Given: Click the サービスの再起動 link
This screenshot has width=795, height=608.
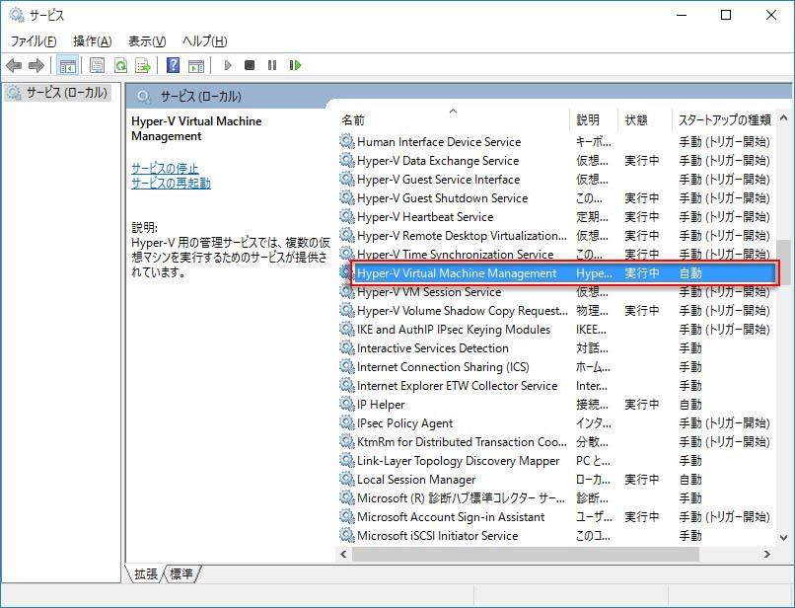Looking at the screenshot, I should (x=171, y=184).
